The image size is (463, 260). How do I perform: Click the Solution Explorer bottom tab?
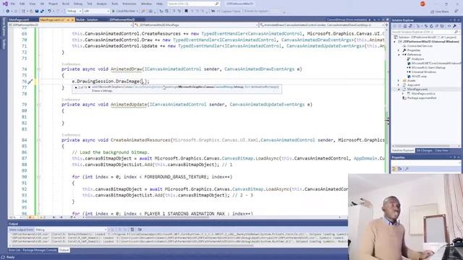[403, 151]
